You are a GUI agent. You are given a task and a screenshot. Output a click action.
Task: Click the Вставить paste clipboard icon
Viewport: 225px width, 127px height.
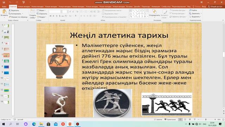pyautogui.click(x=4, y=12)
